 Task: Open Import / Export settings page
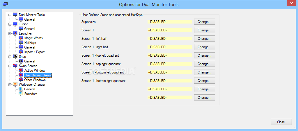pyautogui.click(x=34, y=52)
